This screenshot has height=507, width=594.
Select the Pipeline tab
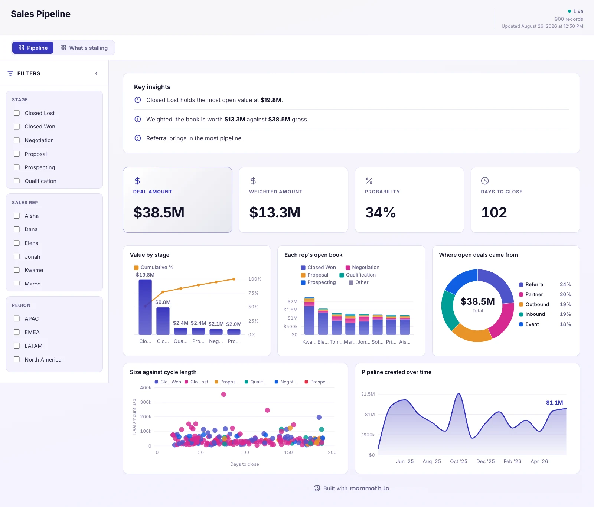[x=33, y=48]
